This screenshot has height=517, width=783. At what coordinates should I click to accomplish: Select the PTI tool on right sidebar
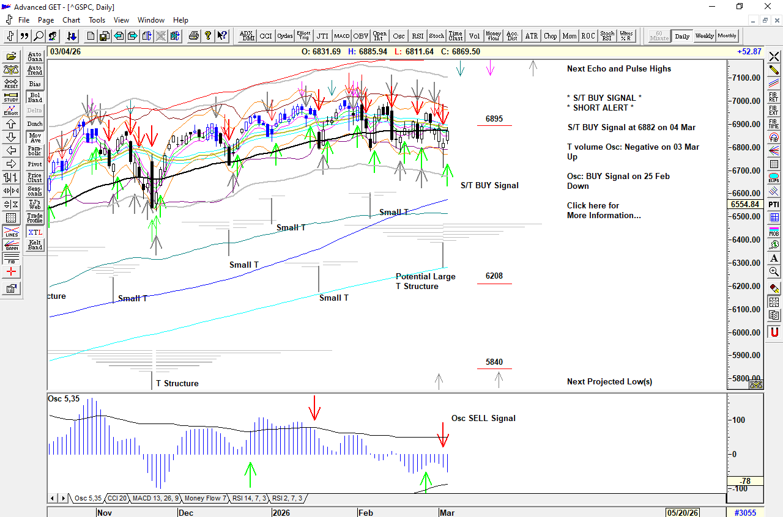click(774, 204)
